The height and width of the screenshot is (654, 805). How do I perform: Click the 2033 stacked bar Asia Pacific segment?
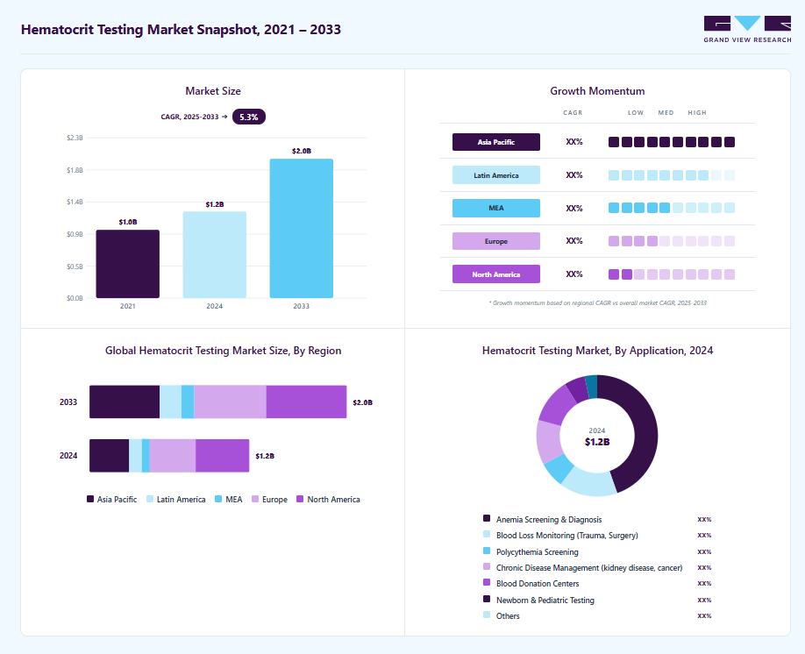[x=125, y=402]
